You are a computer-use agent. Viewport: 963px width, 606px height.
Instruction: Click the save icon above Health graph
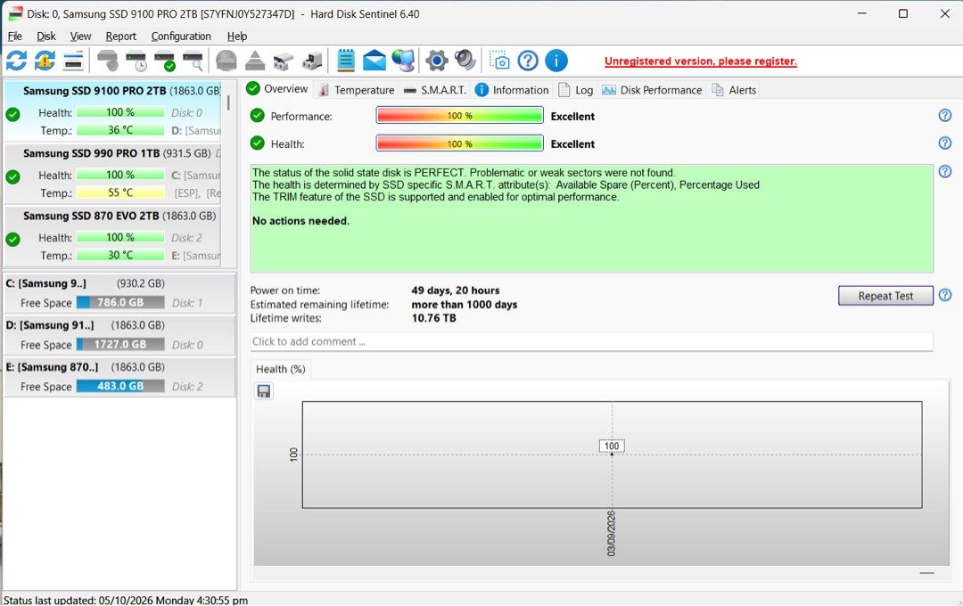pyautogui.click(x=264, y=391)
